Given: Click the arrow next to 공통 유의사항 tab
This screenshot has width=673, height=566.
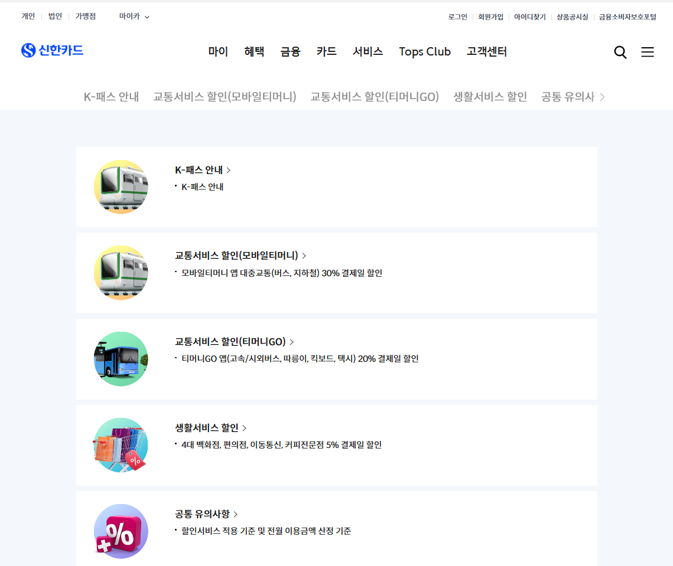Looking at the screenshot, I should (603, 97).
